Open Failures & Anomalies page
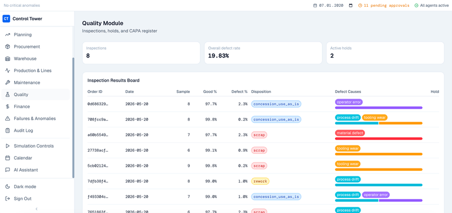The width and height of the screenshot is (452, 213). 36,118
